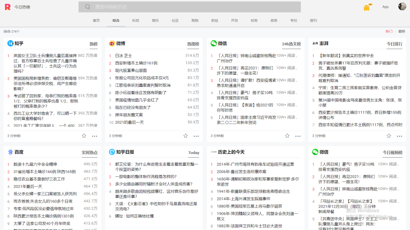This screenshot has height=230, width=410.
Task: Click the 知乎日报 card logo icon
Action: pyautogui.click(x=112, y=152)
